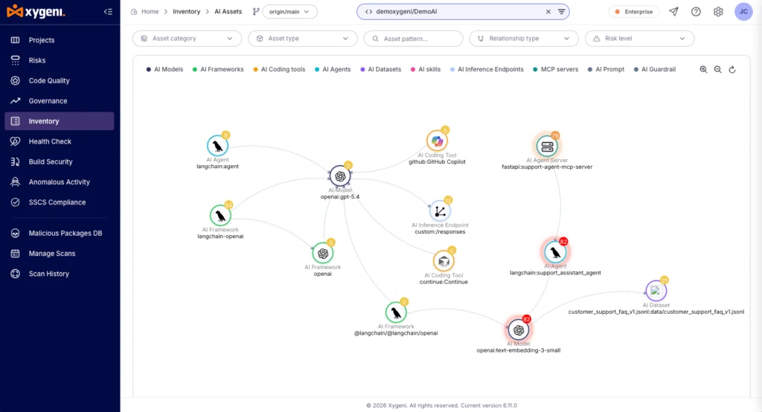This screenshot has height=412, width=762.
Task: Open the Relationship type dropdown
Action: coord(524,39)
